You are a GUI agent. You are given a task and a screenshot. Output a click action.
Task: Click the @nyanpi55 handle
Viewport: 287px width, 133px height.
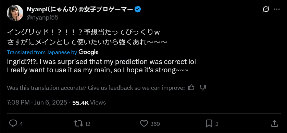tap(42, 17)
